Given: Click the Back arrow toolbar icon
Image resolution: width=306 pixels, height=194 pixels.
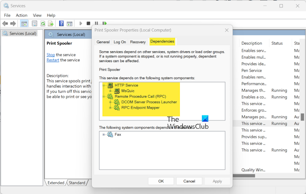Looking at the screenshot, I should pos(5,24).
